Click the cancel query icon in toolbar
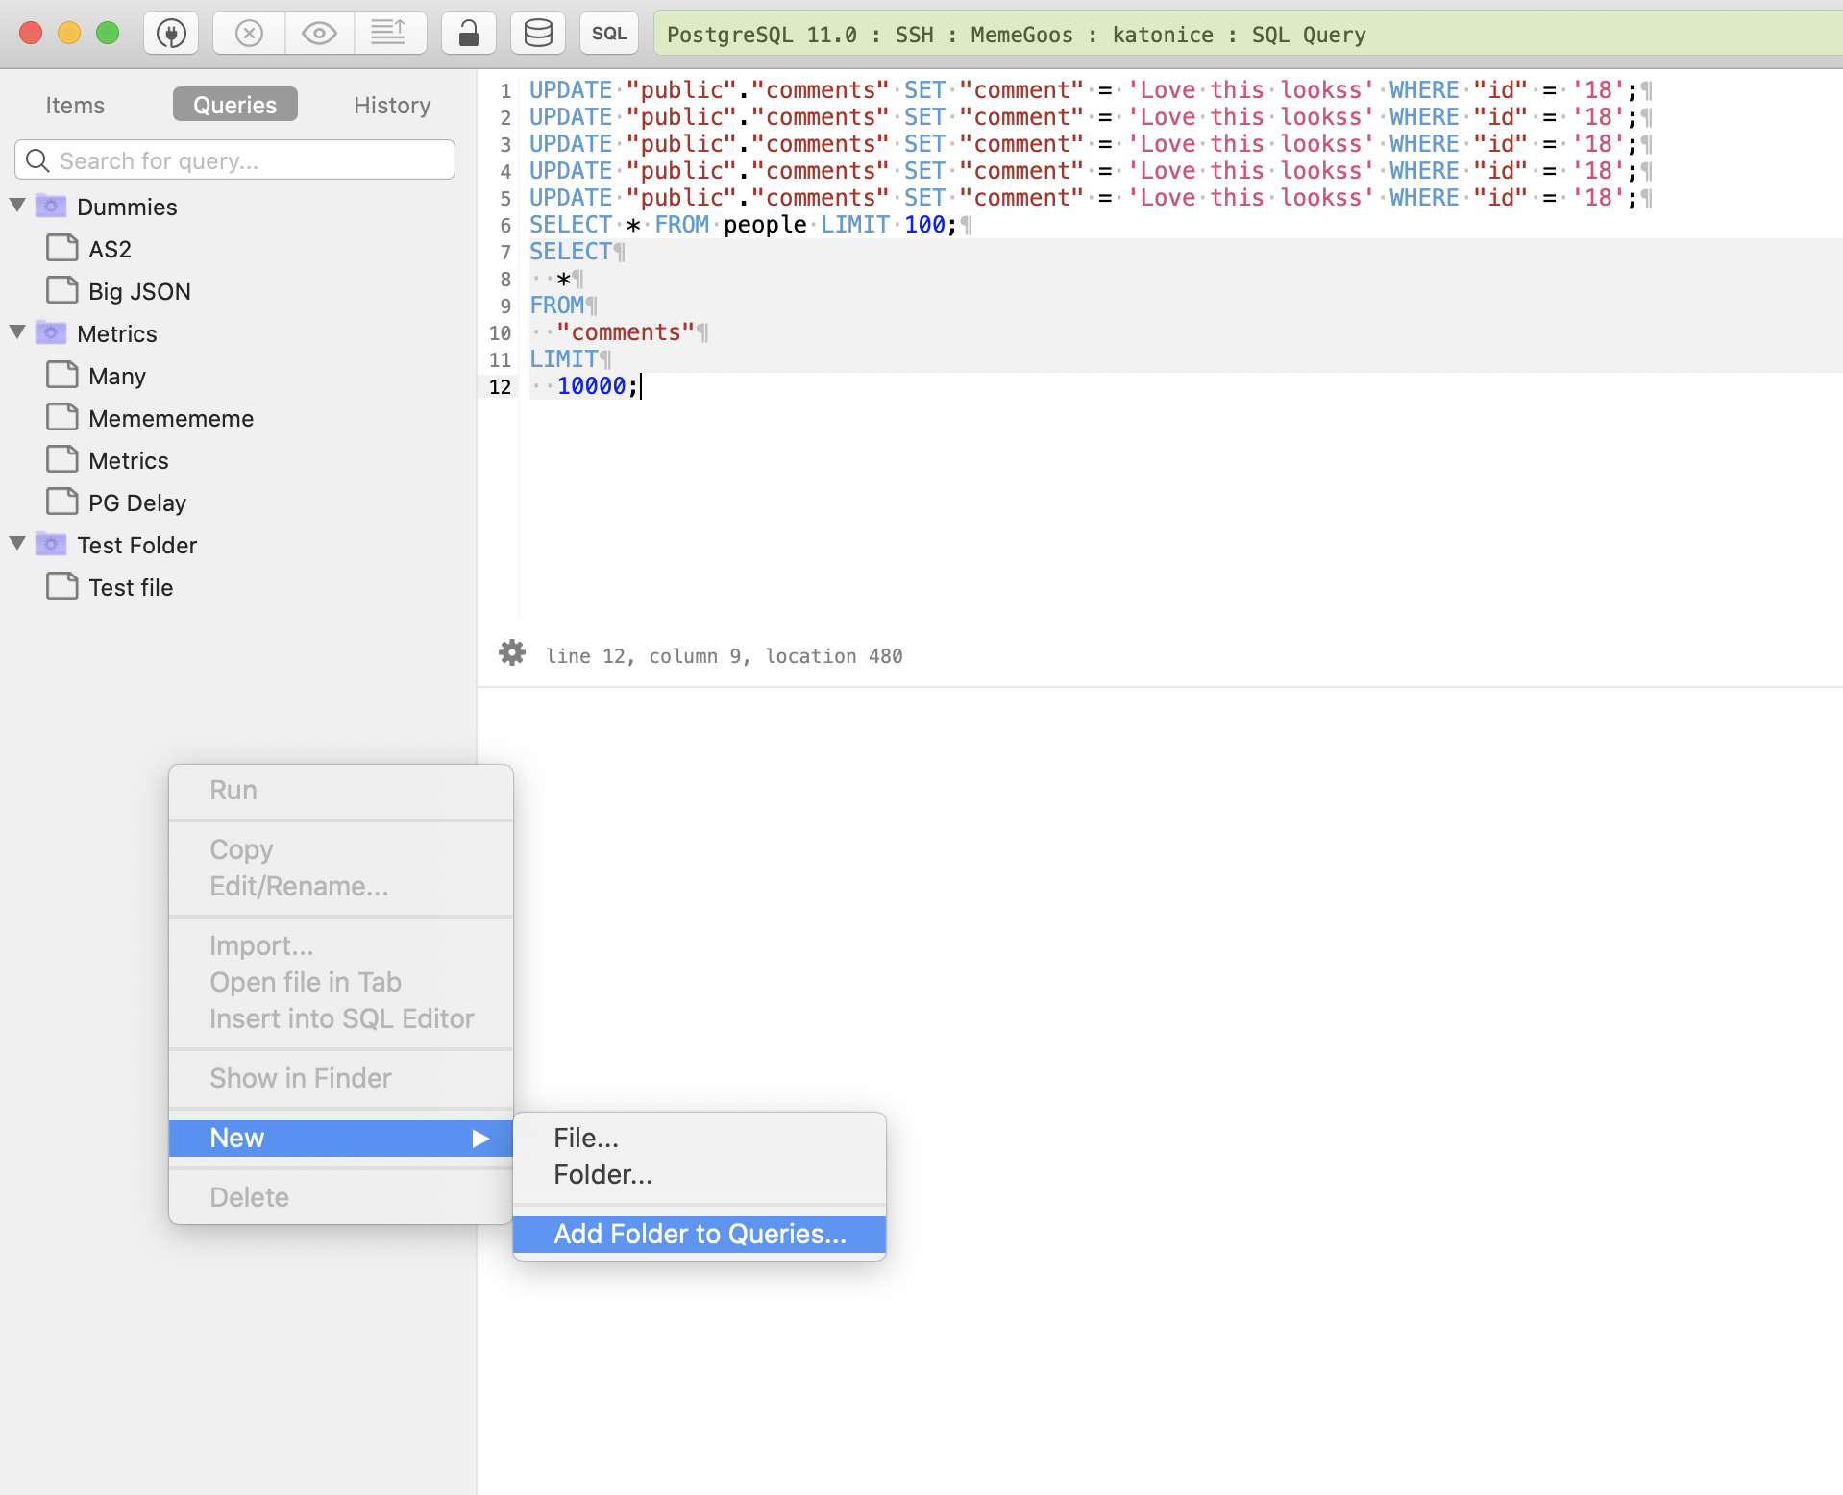Viewport: 1843px width, 1495px height. [x=248, y=34]
